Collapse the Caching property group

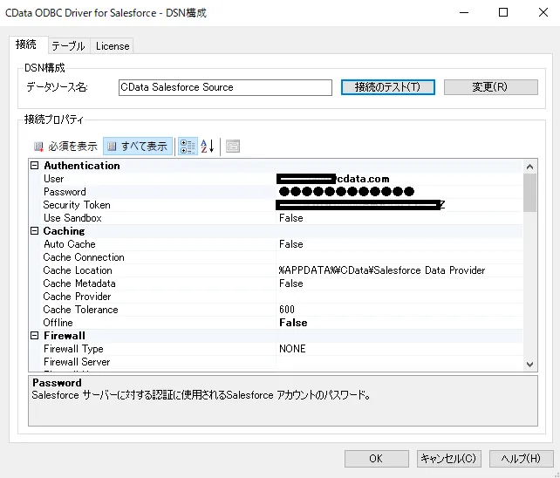pyautogui.click(x=35, y=231)
